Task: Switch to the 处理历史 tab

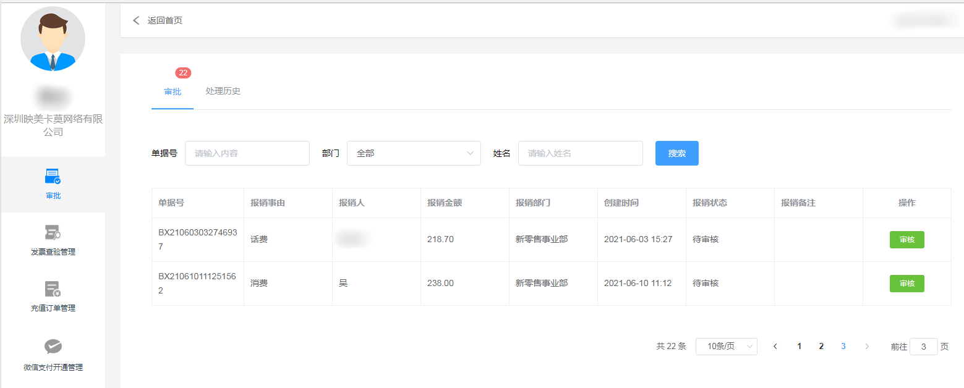Action: 223,91
